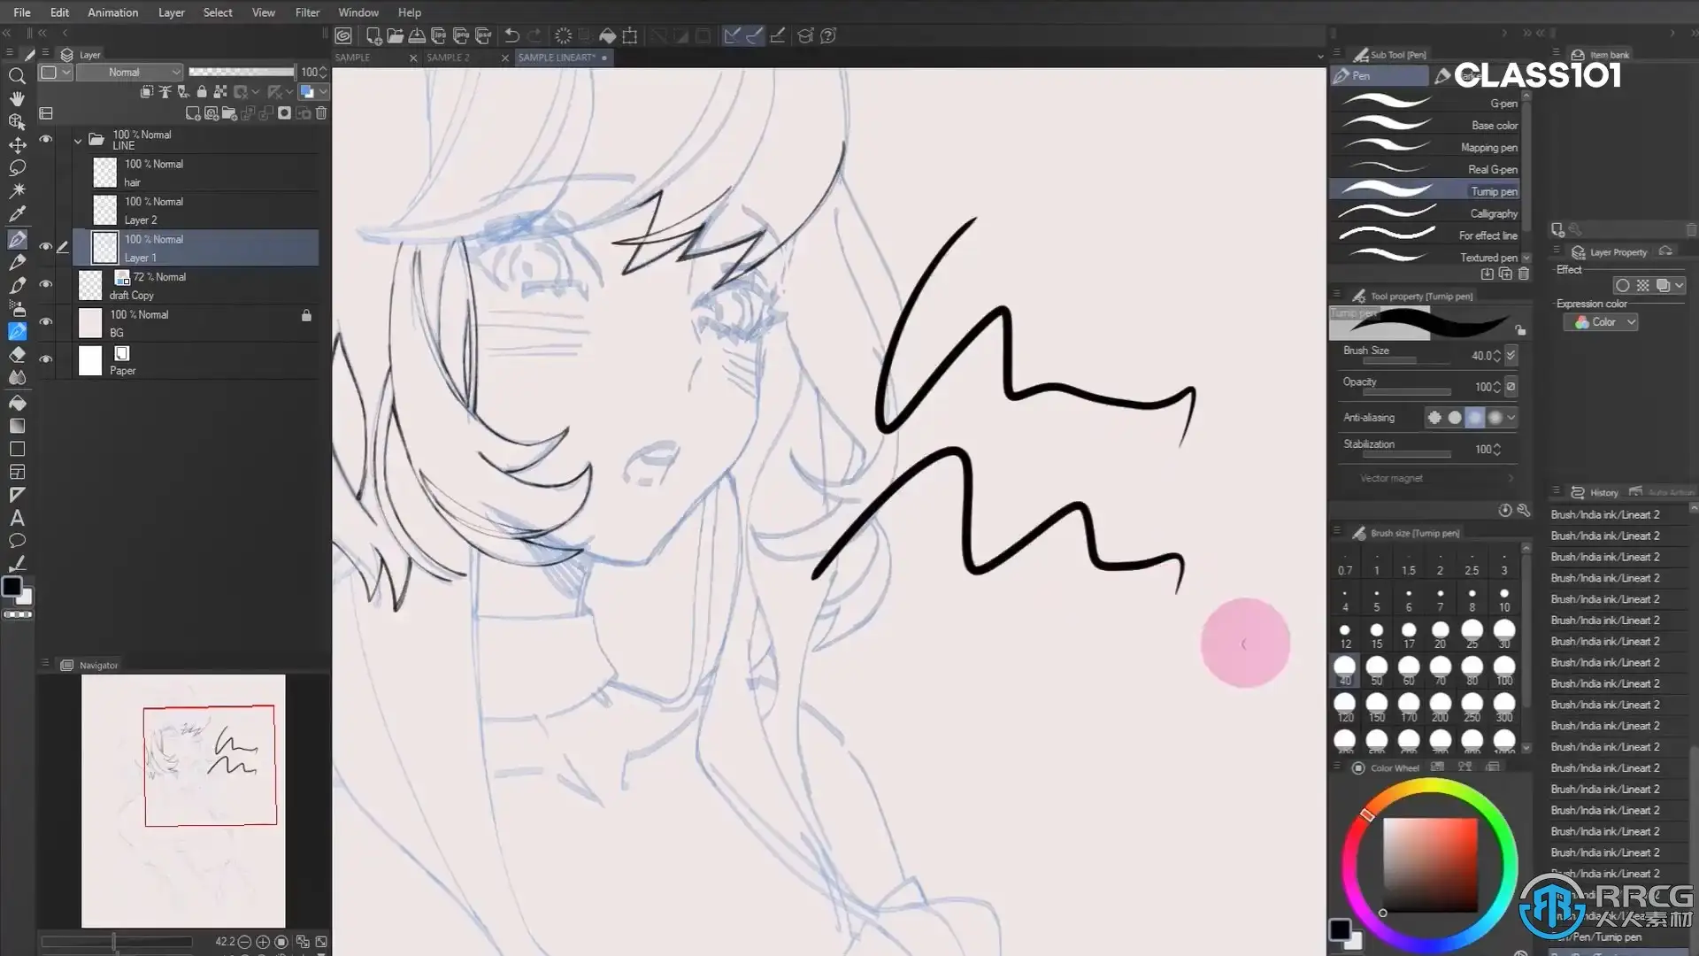The height and width of the screenshot is (956, 1699).
Task: Hide the LINE folder layer
Action: 46,139
